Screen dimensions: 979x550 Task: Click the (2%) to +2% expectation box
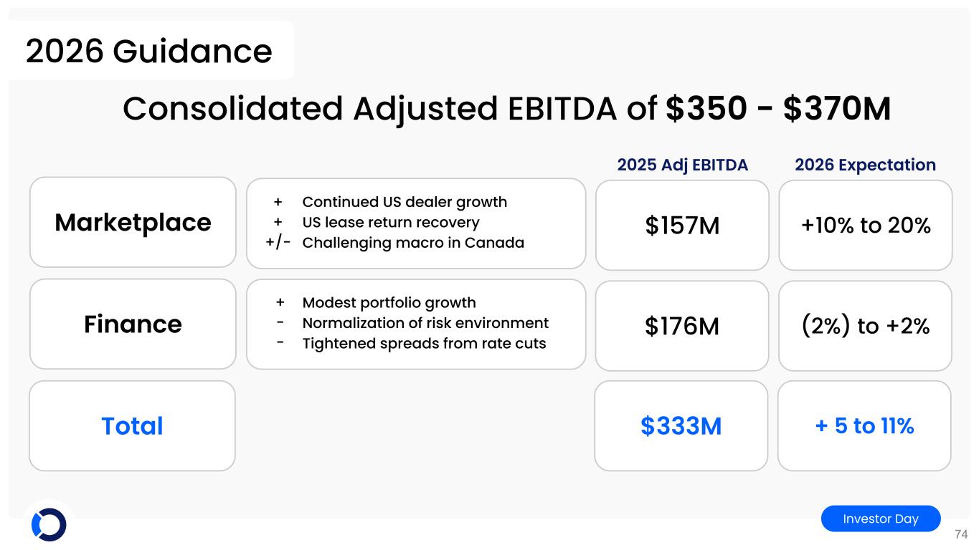click(x=865, y=327)
